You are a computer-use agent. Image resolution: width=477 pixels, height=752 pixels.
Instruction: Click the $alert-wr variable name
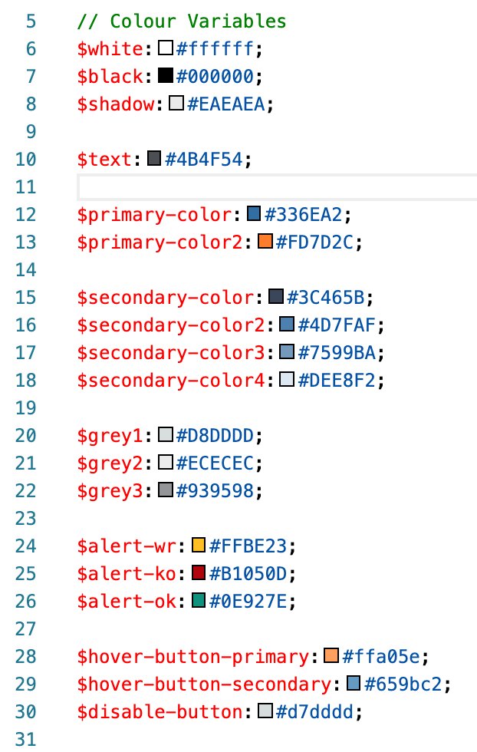(127, 546)
